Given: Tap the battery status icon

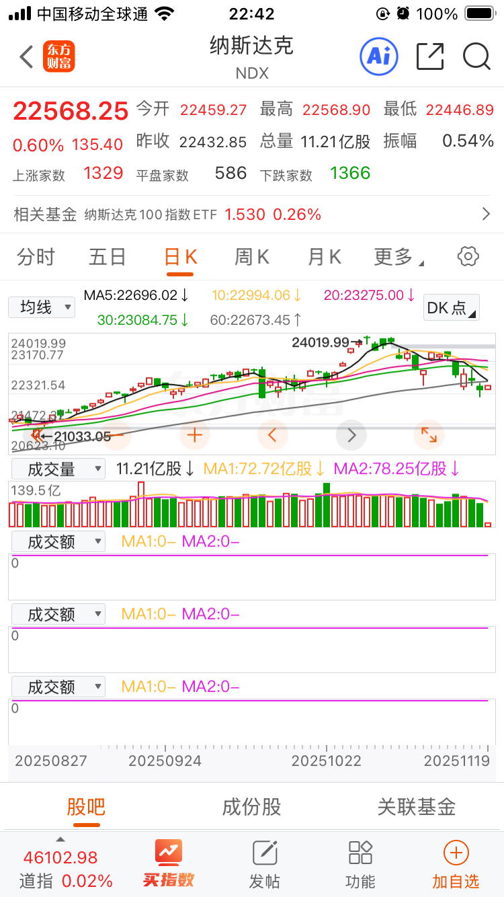Looking at the screenshot, I should click(480, 13).
